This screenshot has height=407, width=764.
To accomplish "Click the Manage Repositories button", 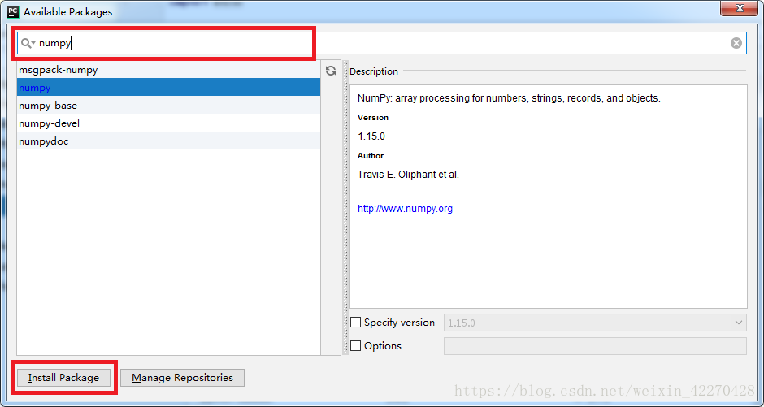I will point(182,378).
